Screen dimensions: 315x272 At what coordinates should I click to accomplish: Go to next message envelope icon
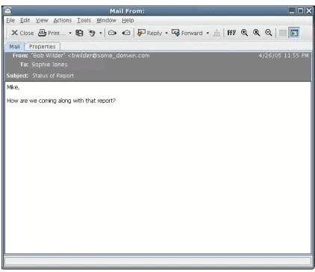pos(112,33)
